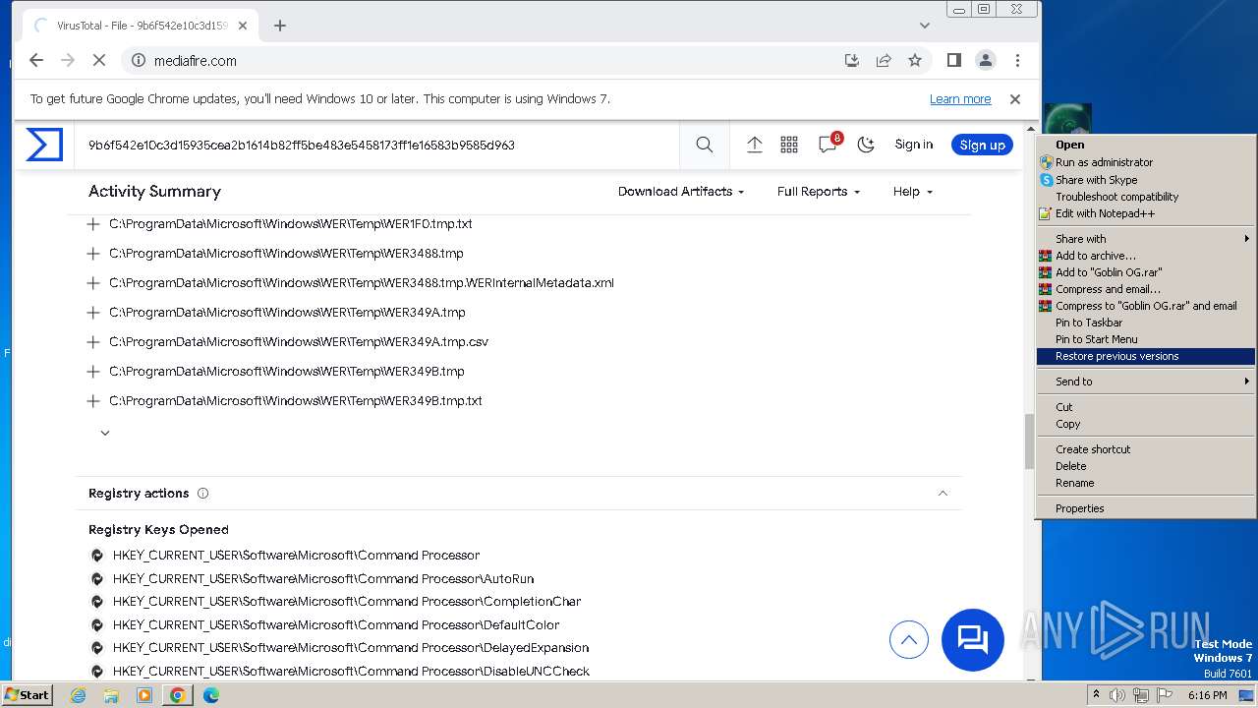Open the Chrome profile avatar
Viewport: 1258px width, 708px height.
pyautogui.click(x=986, y=60)
